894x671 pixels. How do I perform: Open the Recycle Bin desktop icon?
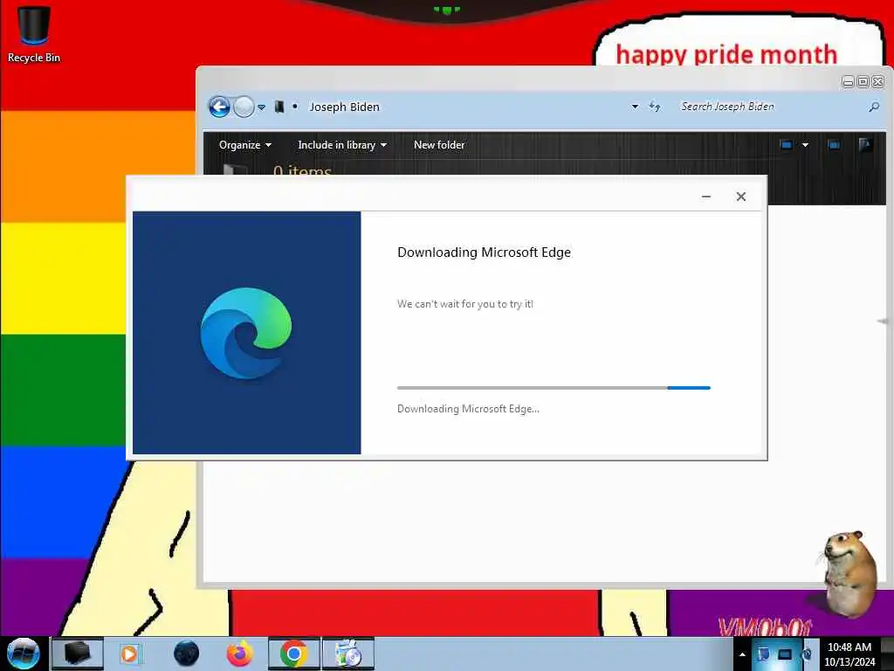point(34,34)
